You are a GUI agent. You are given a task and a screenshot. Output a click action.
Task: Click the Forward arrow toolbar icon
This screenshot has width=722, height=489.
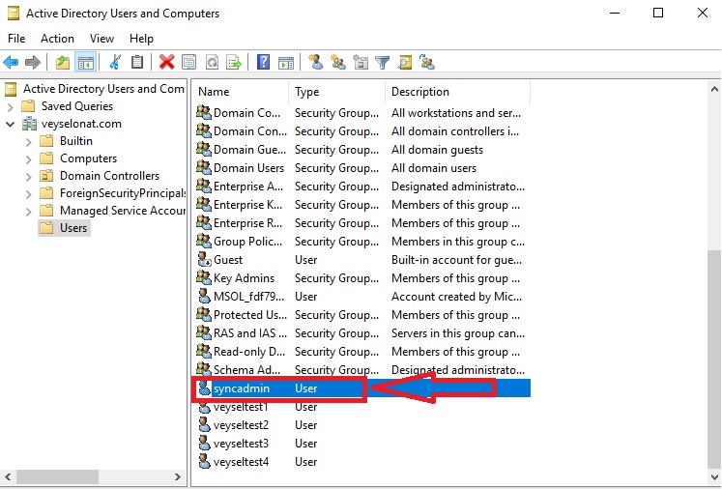pos(33,62)
